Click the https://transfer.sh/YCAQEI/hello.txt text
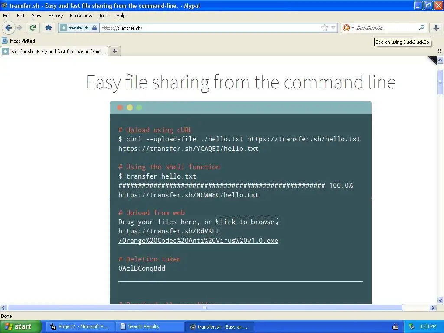This screenshot has width=444, height=333. pyautogui.click(x=188, y=148)
